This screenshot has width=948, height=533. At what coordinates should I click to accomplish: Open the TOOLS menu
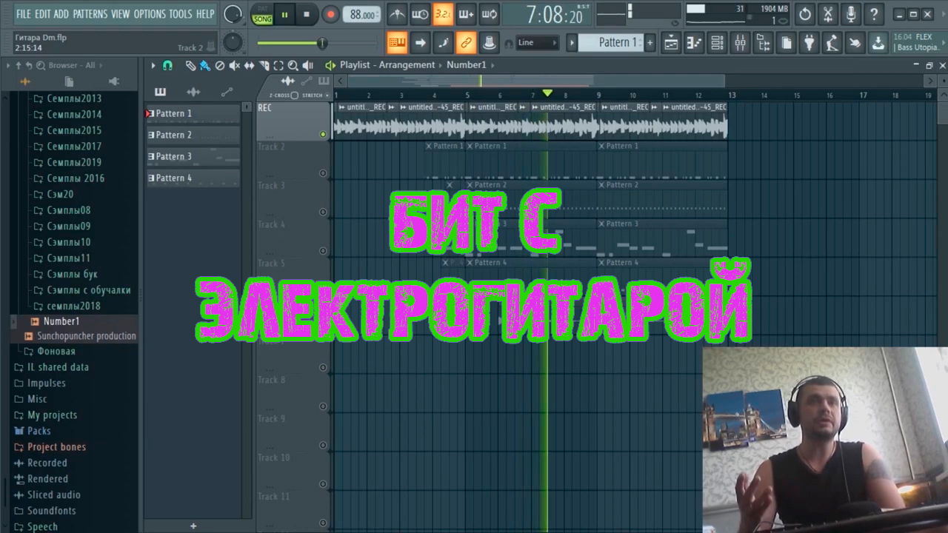(x=181, y=14)
